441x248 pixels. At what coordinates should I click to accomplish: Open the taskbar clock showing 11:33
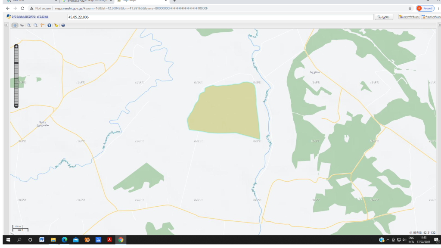(x=423, y=240)
